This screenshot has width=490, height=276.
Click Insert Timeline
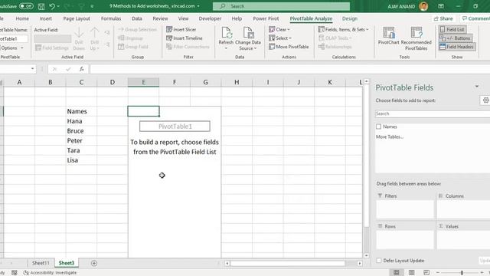[x=185, y=38]
